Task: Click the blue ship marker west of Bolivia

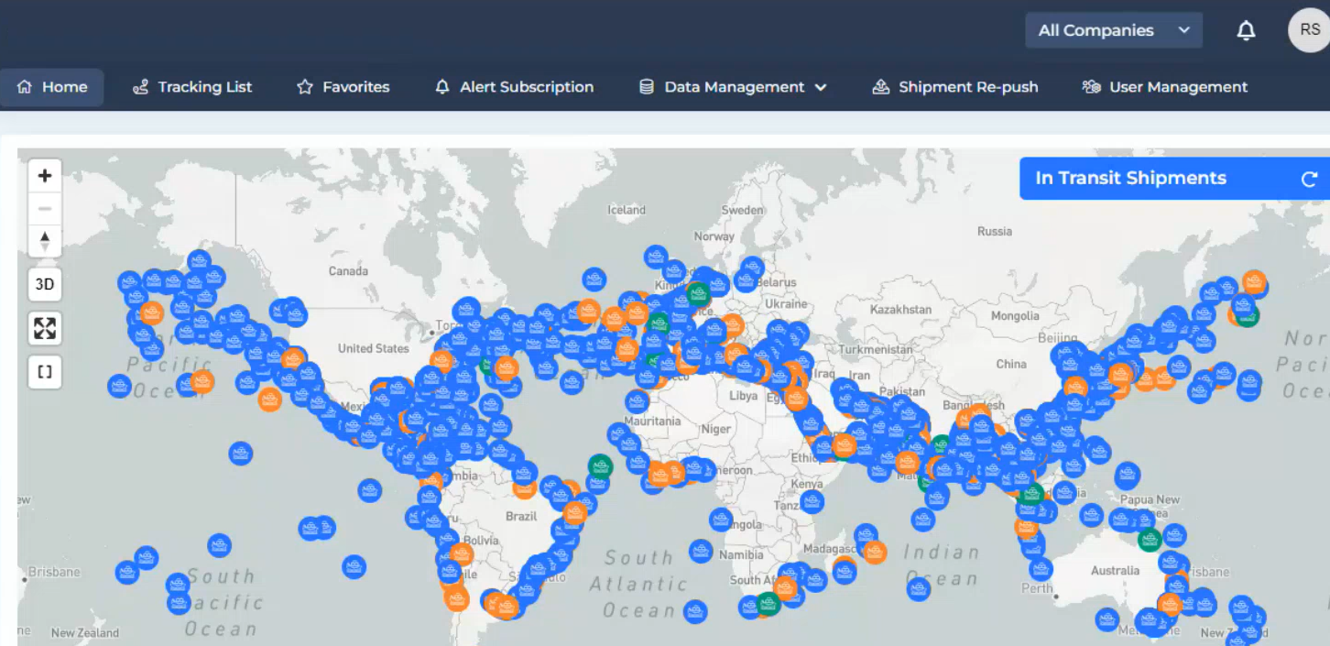Action: pyautogui.click(x=447, y=540)
